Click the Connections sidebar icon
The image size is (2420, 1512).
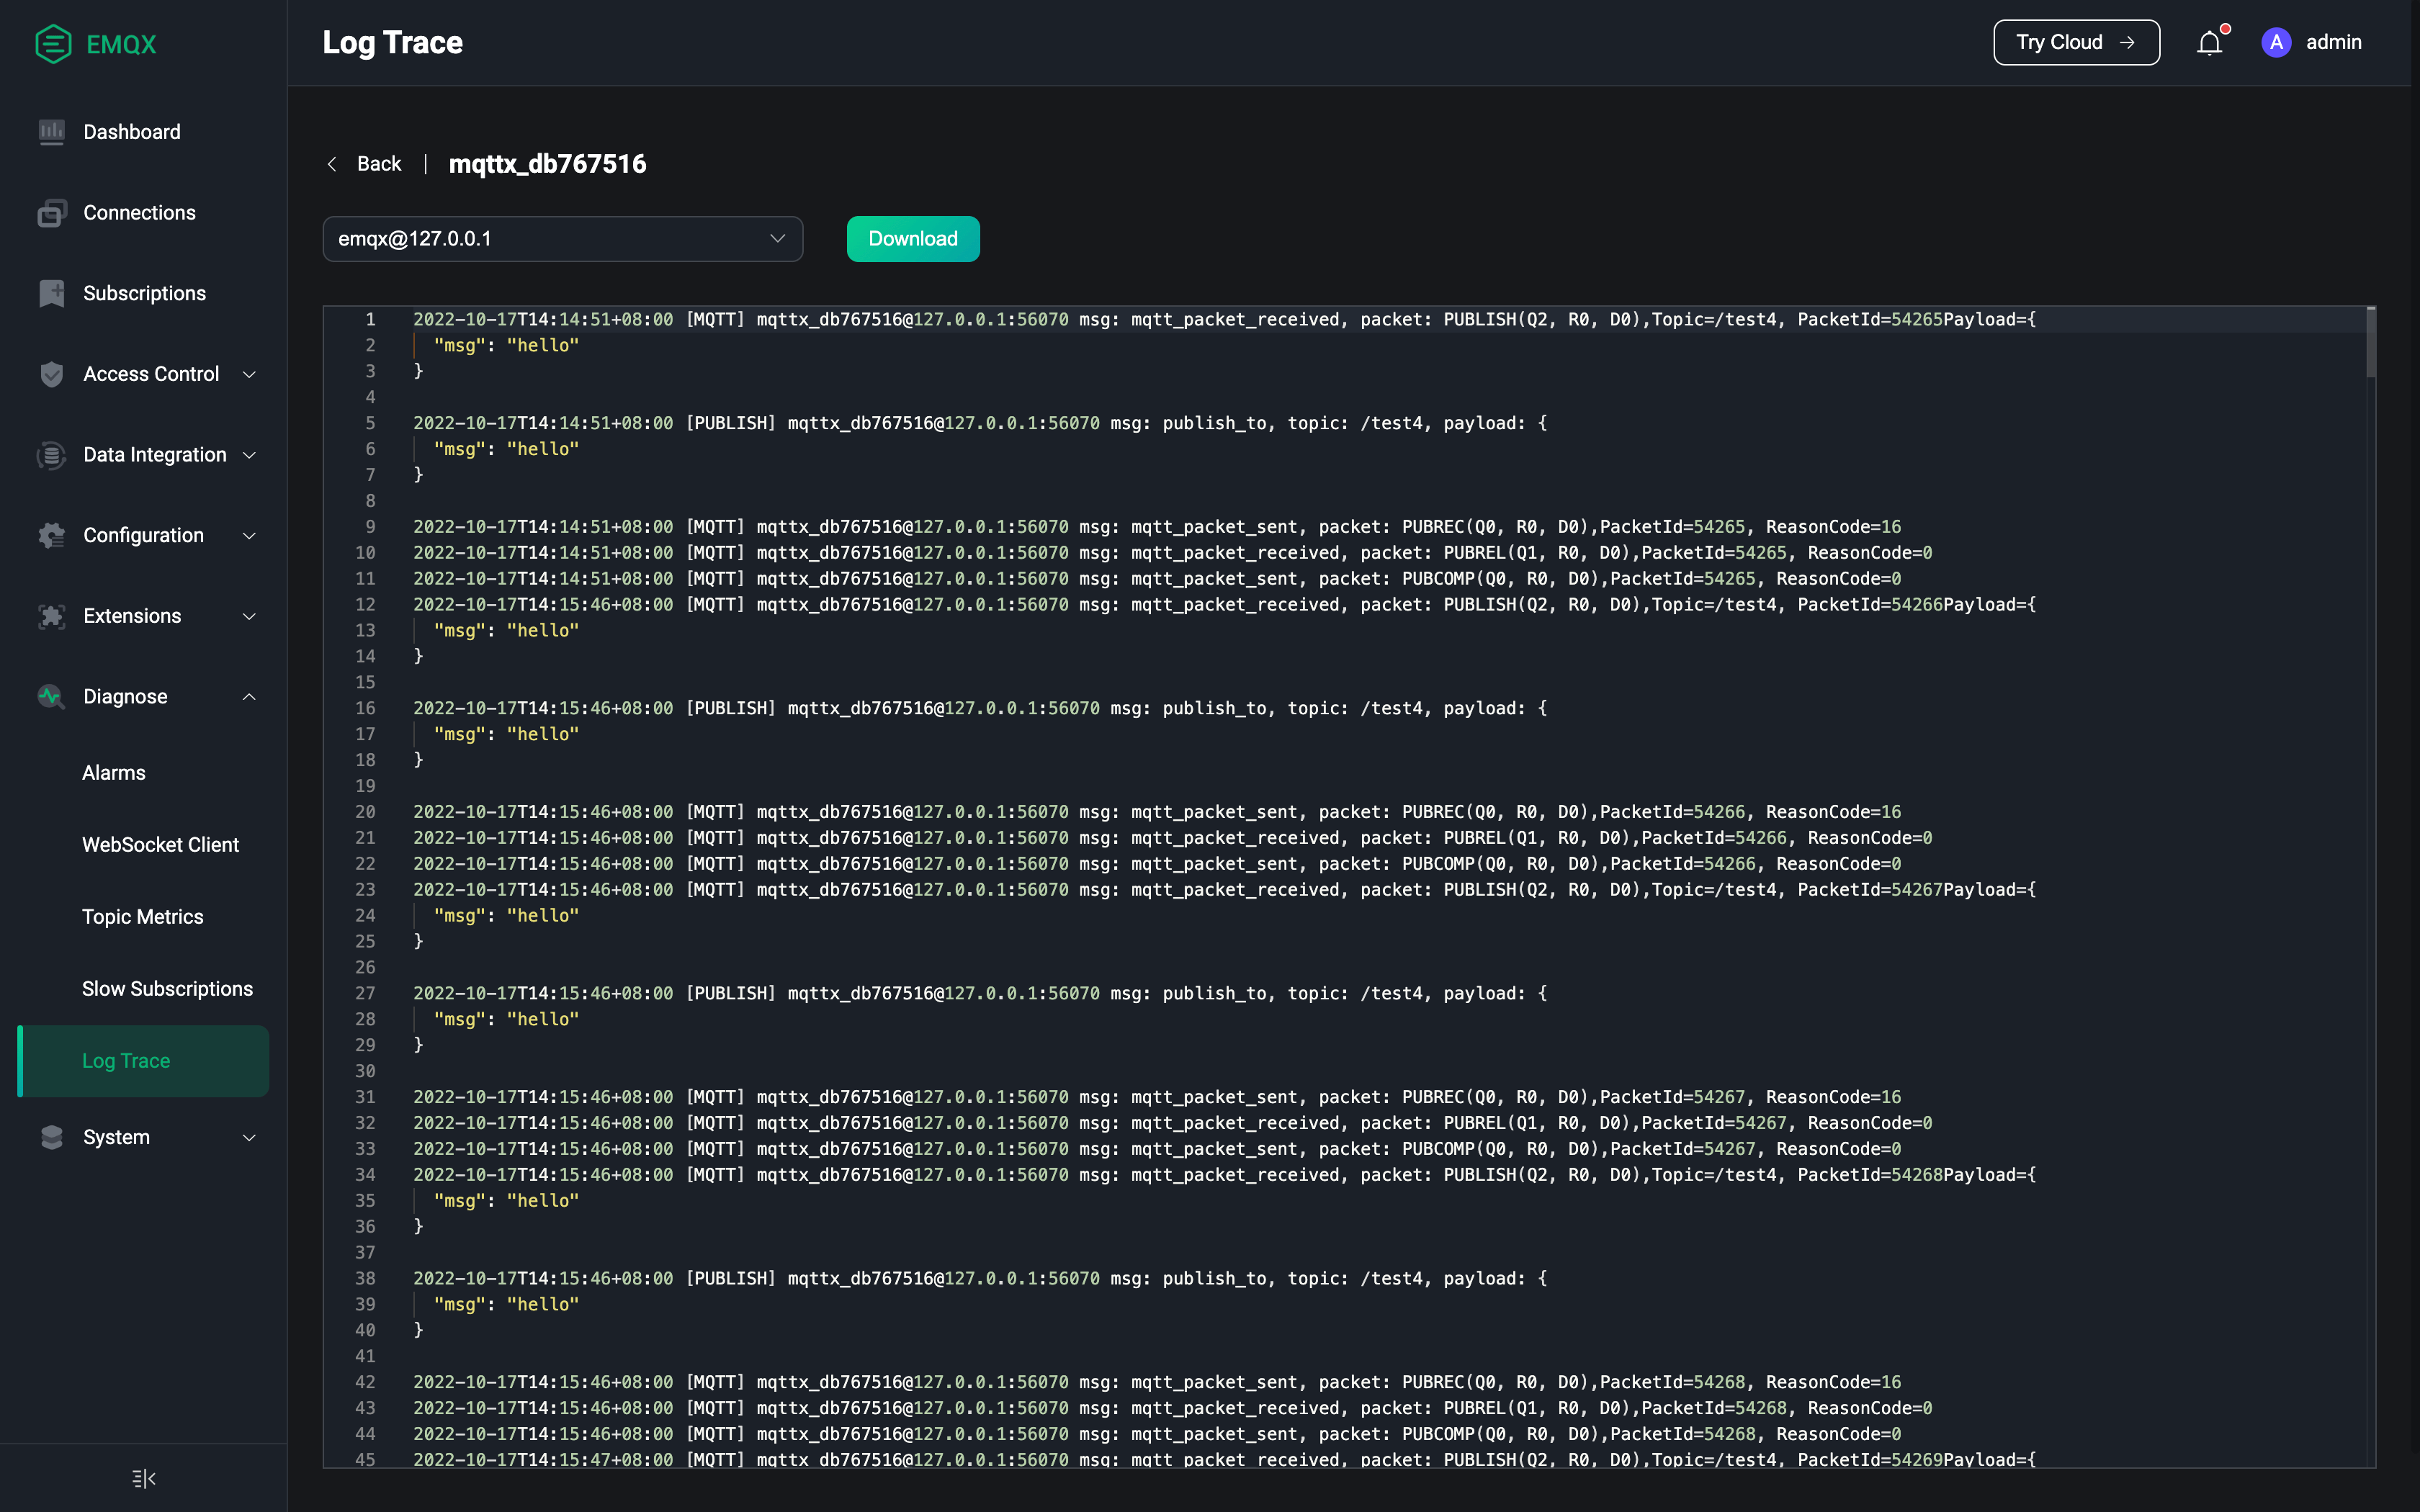pos(51,213)
